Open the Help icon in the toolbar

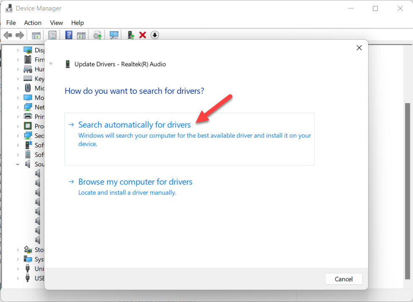(x=69, y=35)
